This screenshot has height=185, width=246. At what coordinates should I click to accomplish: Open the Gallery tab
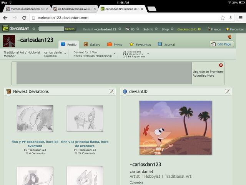(92, 45)
